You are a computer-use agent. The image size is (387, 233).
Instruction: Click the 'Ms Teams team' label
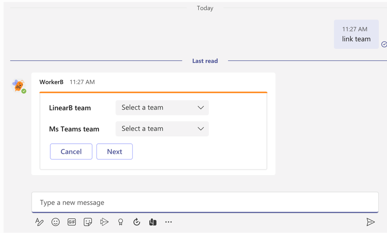[x=74, y=129]
